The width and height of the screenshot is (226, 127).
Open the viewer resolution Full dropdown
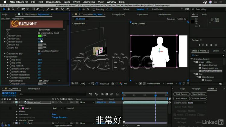(x=130, y=84)
